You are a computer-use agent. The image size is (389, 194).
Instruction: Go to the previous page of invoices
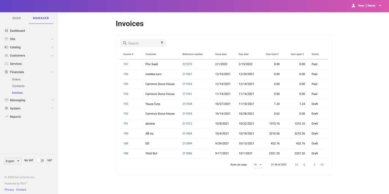(x=304, y=164)
